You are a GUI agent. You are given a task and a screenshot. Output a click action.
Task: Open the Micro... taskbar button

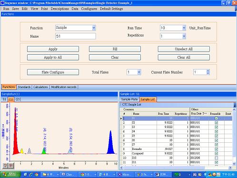(125, 175)
